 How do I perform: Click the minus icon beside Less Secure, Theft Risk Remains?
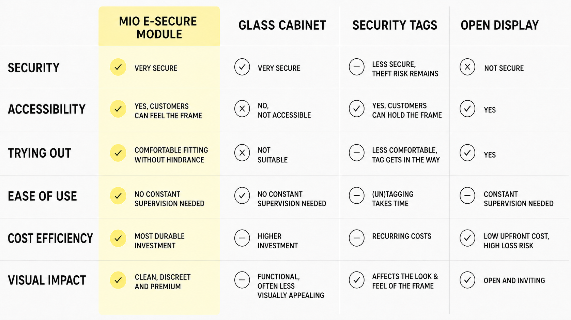357,67
